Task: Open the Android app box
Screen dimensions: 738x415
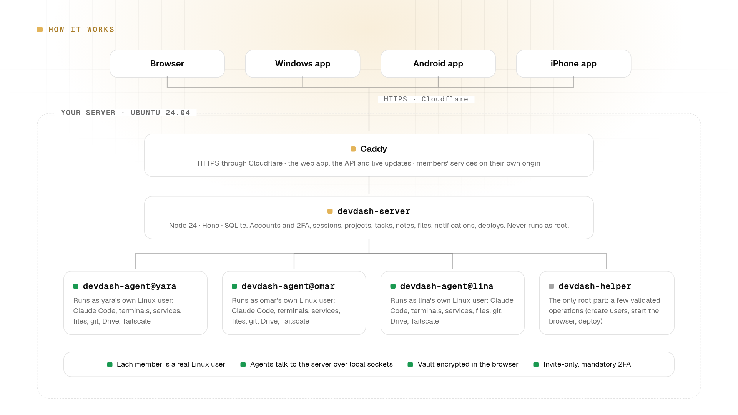Action: (x=438, y=64)
